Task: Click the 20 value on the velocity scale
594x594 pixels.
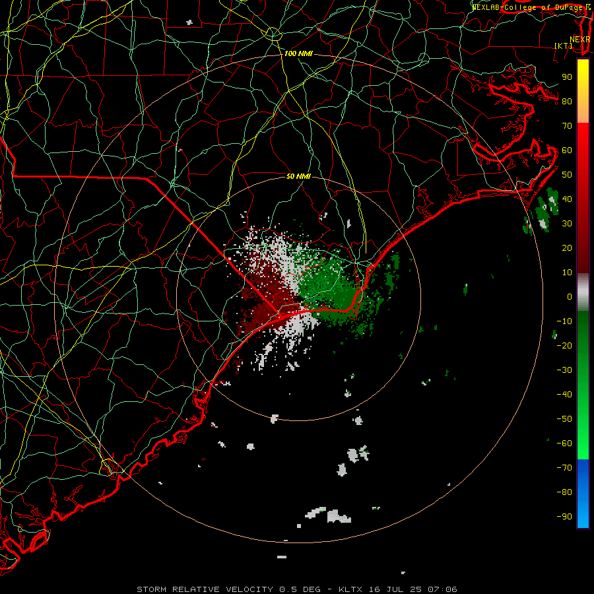Action: tap(567, 247)
